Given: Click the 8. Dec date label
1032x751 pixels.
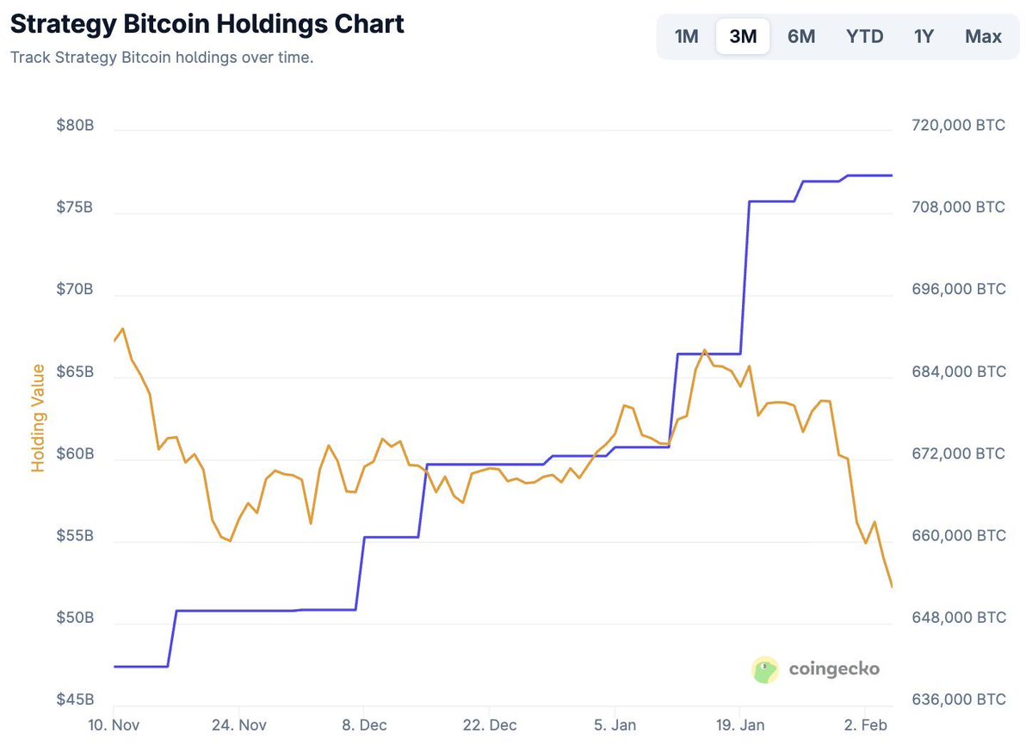Looking at the screenshot, I should [364, 725].
